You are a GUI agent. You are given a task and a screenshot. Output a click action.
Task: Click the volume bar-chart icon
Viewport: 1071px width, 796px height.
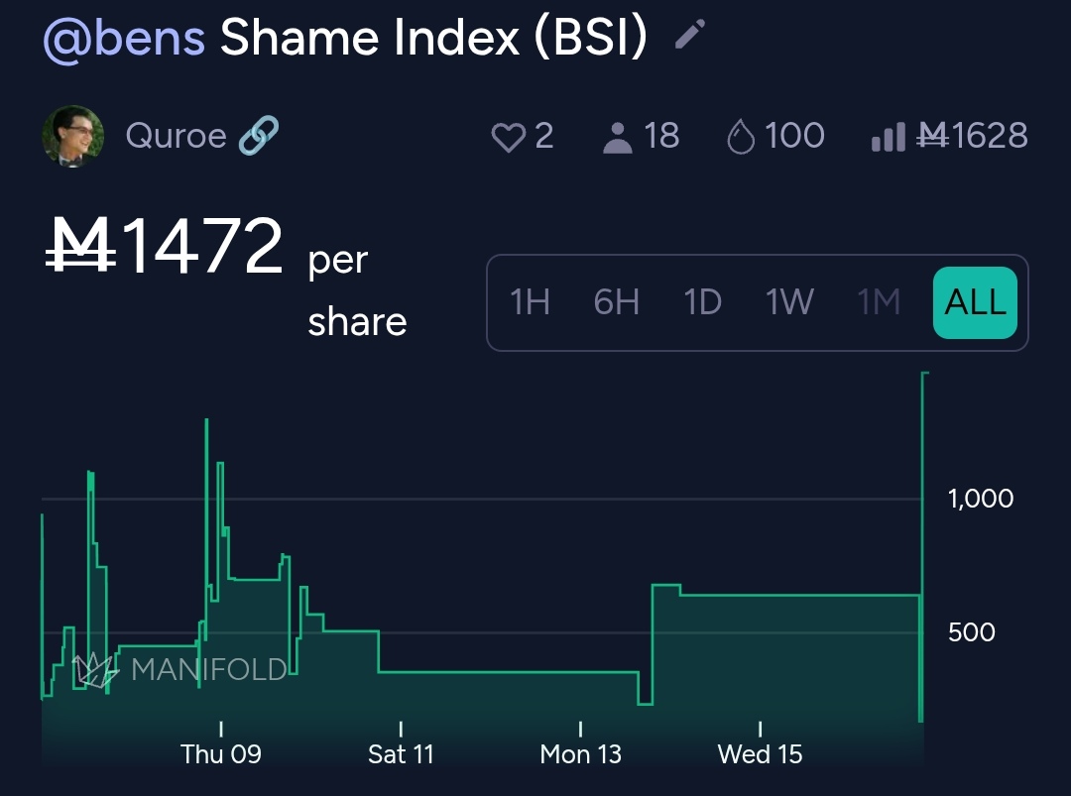pos(888,137)
